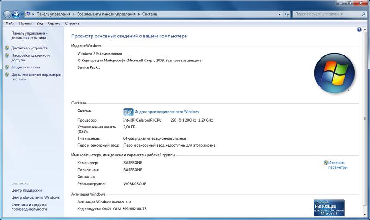
Task: Click heading 'Просмотр основных сведений о вашем компьютере'
Action: 129,36
